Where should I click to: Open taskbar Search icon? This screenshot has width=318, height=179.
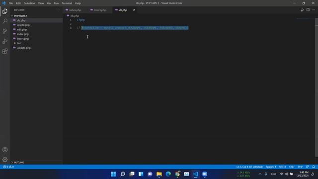click(x=123, y=174)
